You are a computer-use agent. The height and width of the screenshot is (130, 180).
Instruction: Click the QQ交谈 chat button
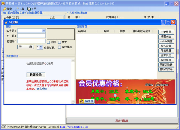point(87,101)
